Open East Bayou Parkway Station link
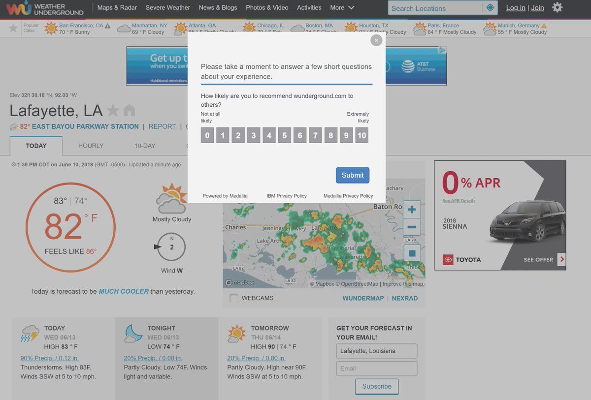591x400 pixels. click(85, 126)
